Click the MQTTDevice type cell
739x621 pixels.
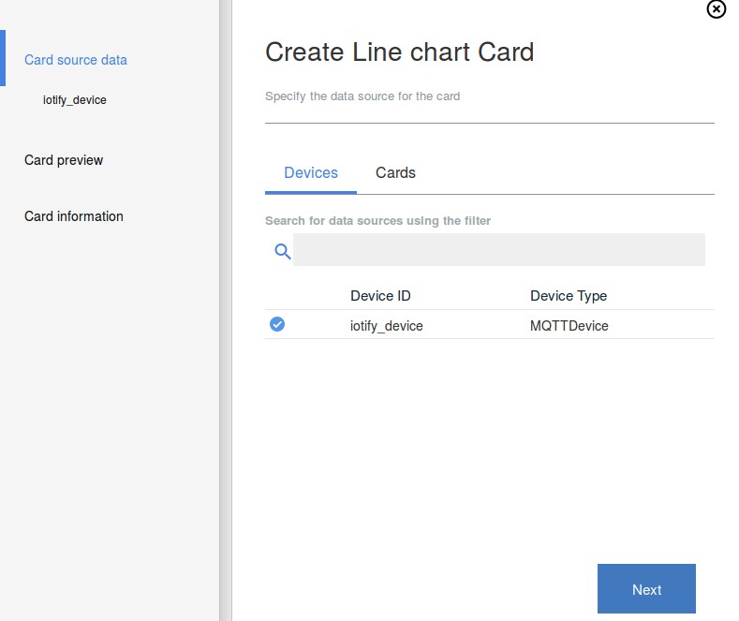point(569,326)
